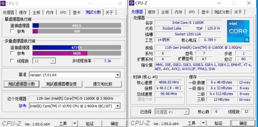Viewport: 258px width, 127px height.
Task: Click the 多线程倍率 value 7.36 field
Action: [108, 61]
